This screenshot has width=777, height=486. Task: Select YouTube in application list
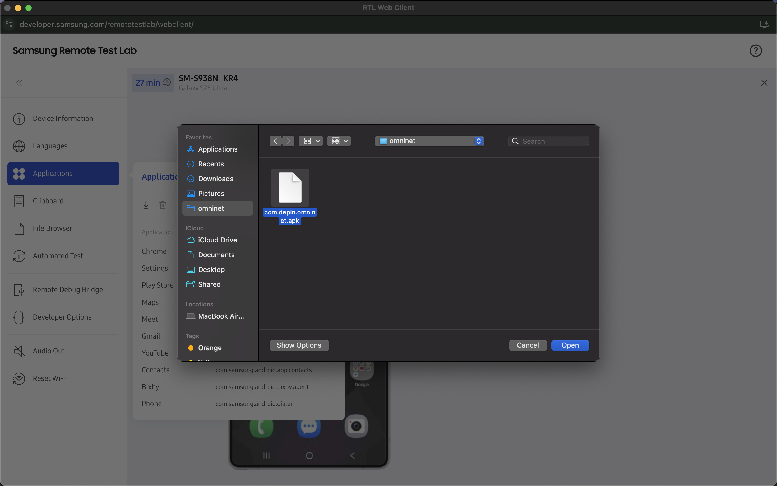[x=155, y=353]
